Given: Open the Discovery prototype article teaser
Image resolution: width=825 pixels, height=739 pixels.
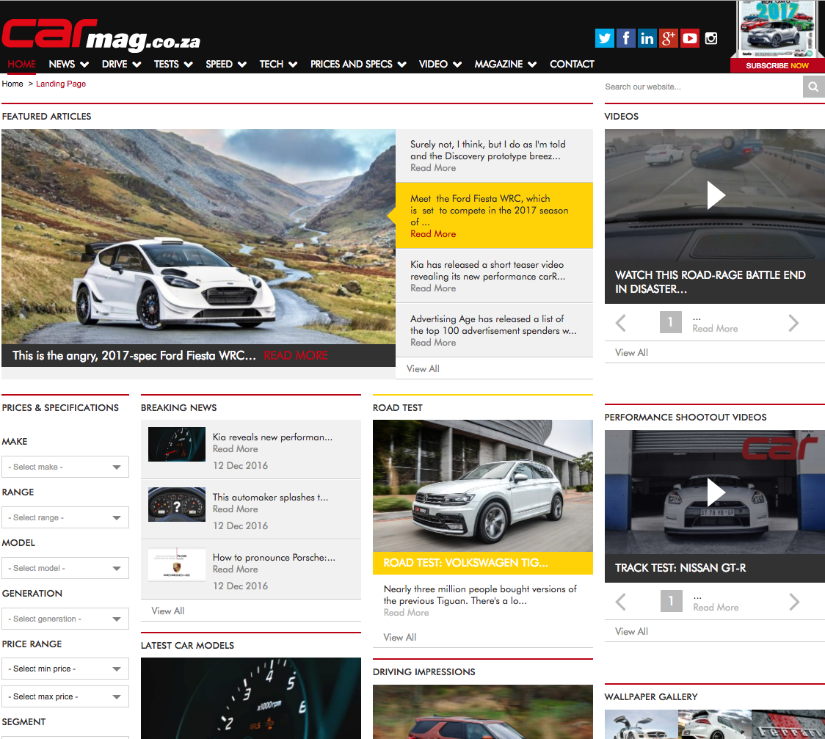Looking at the screenshot, I should (494, 156).
